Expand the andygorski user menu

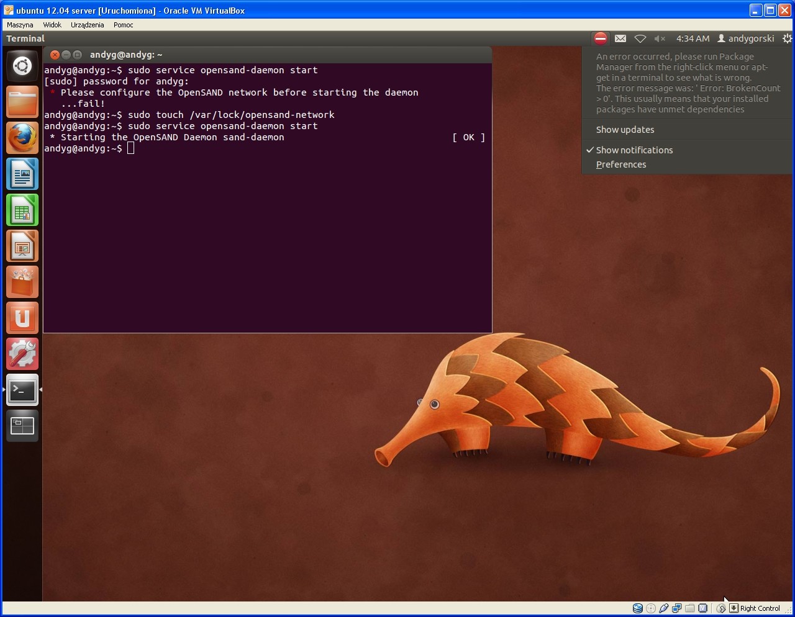point(746,38)
